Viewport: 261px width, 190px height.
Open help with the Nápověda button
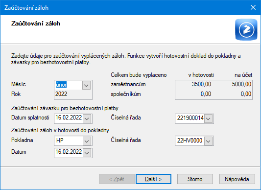click(237, 179)
